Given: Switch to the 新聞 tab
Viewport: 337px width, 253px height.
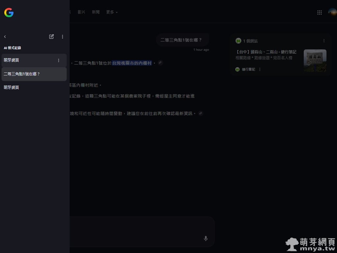Looking at the screenshot, I should point(96,12).
